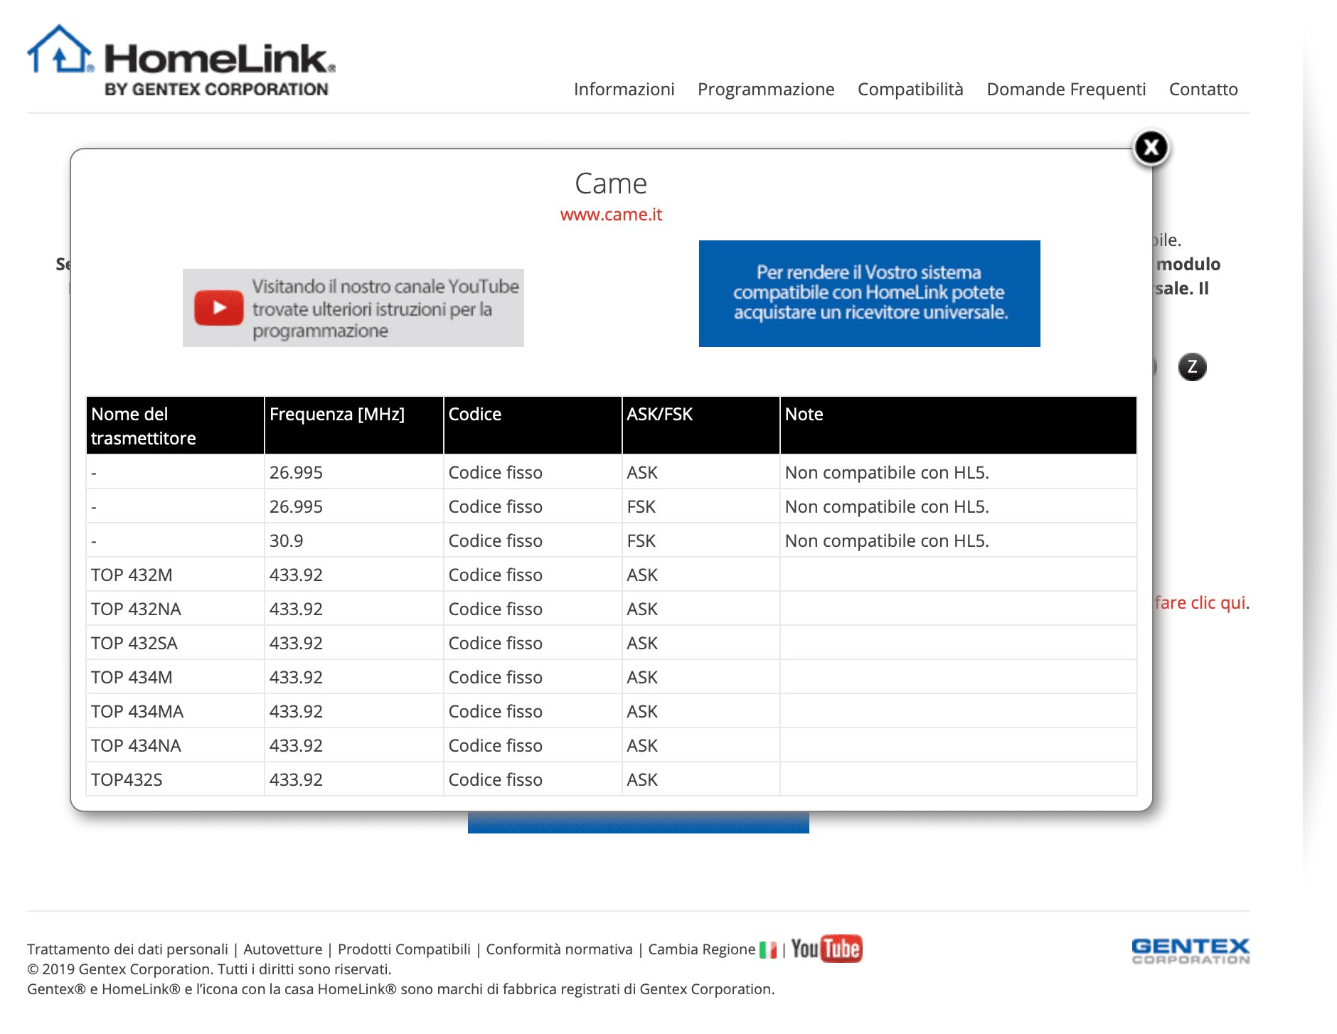Select the TOP432S table cell
Screen dimensions: 1337x1034
pyautogui.click(x=175, y=779)
